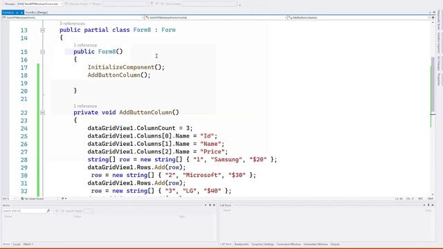Viewport: 443px width, 249px height.
Task: Open the Autos search options dropdown
Action: click(x=52, y=211)
